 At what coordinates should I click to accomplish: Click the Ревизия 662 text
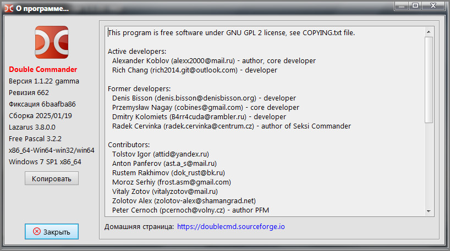29,93
